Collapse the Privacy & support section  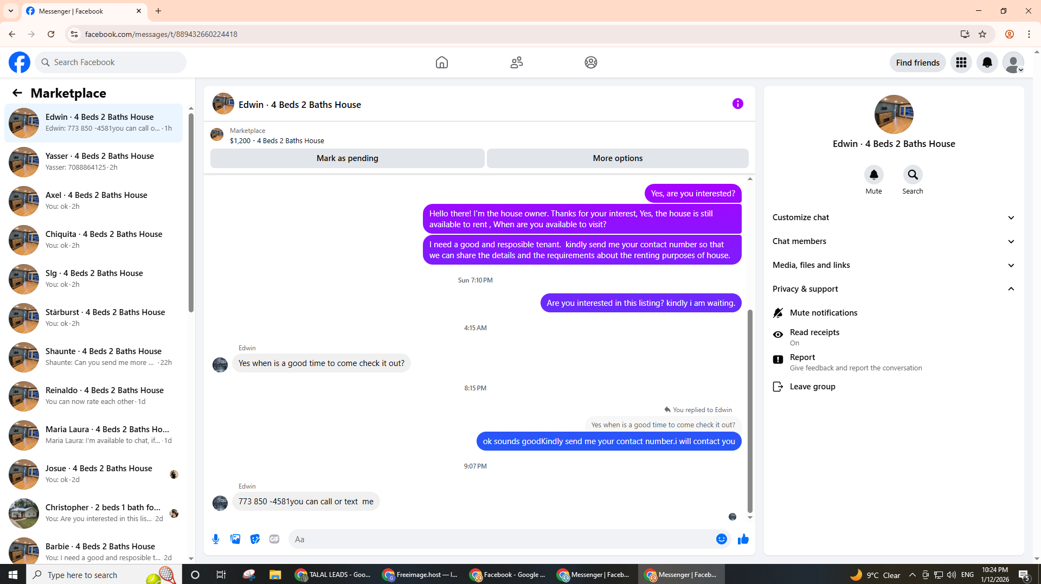tap(895, 289)
